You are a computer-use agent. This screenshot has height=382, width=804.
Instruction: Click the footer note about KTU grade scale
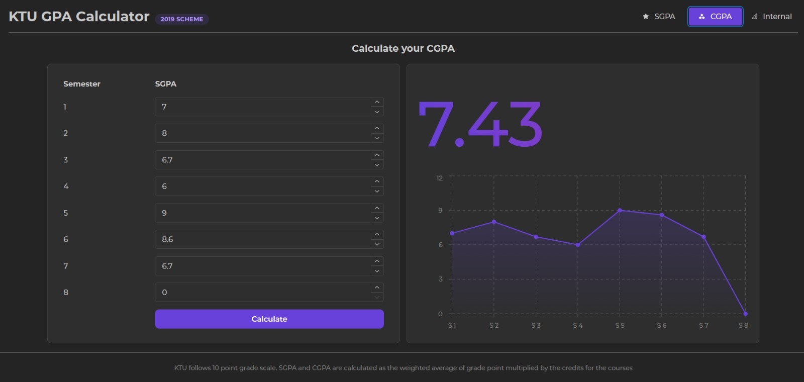pos(403,368)
